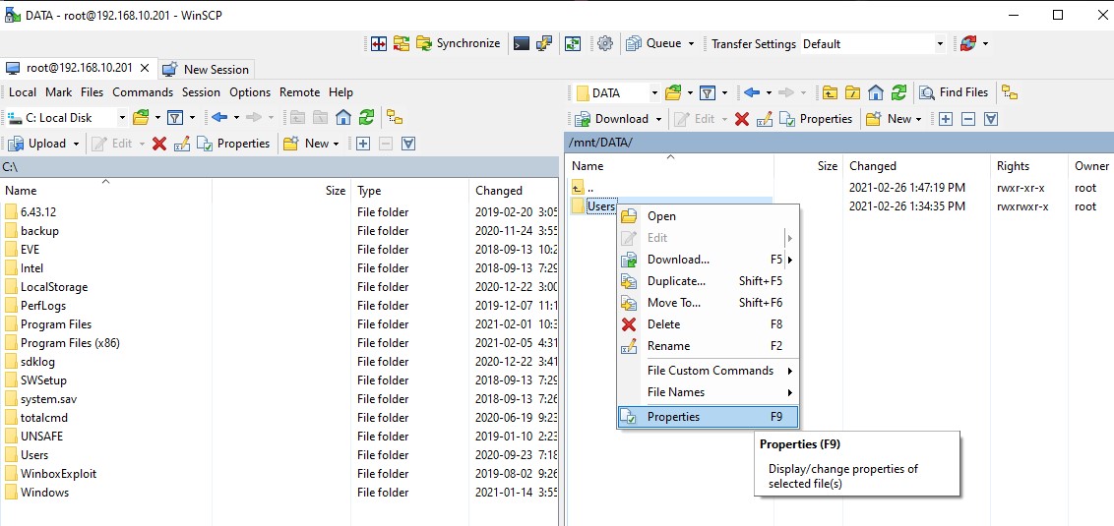Expand the Queue dropdown arrow

tap(691, 43)
